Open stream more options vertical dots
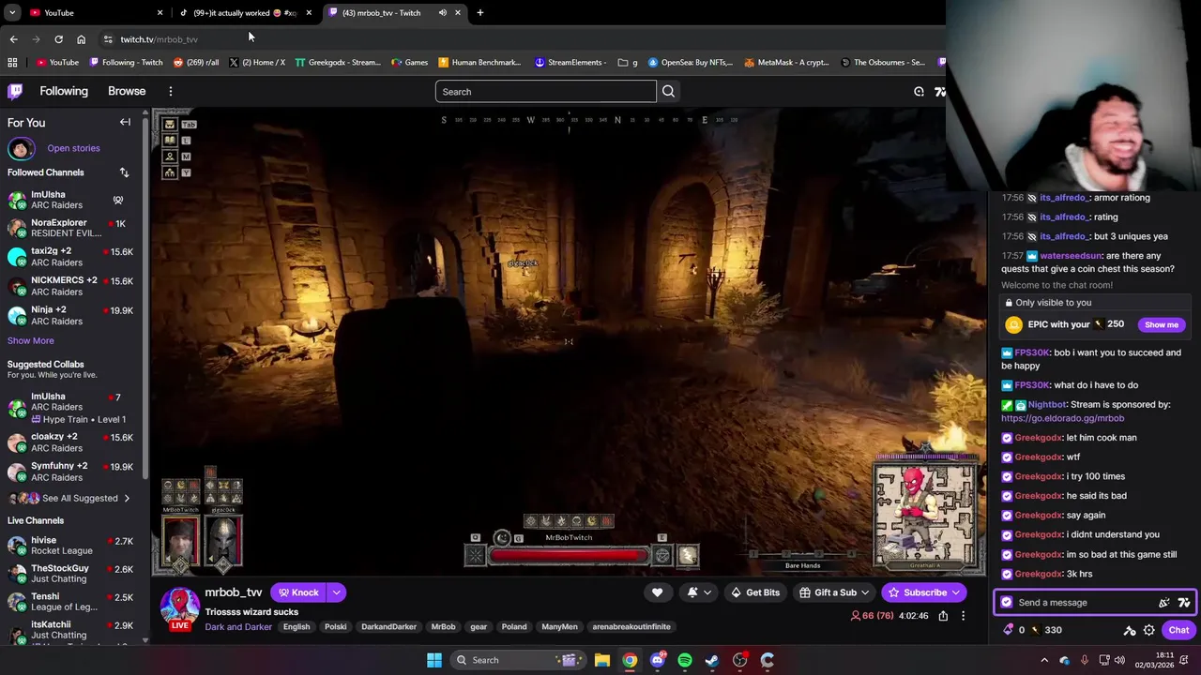1201x675 pixels. (963, 616)
